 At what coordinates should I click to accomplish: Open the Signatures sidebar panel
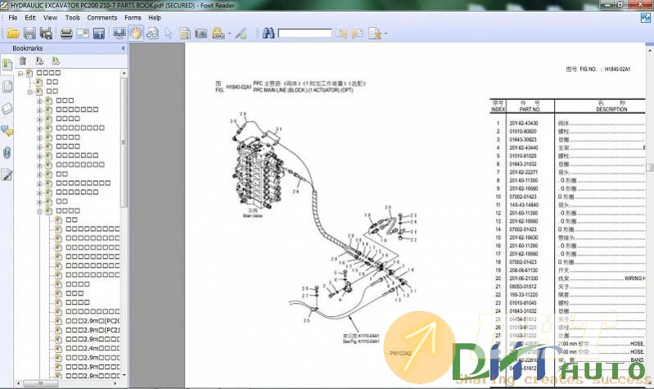[7, 175]
